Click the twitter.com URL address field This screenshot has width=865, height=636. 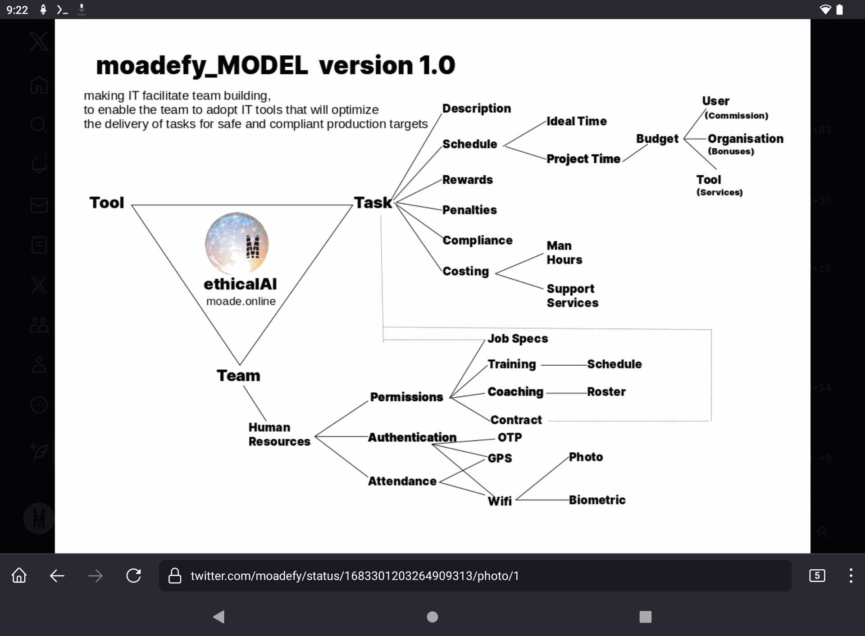(355, 576)
